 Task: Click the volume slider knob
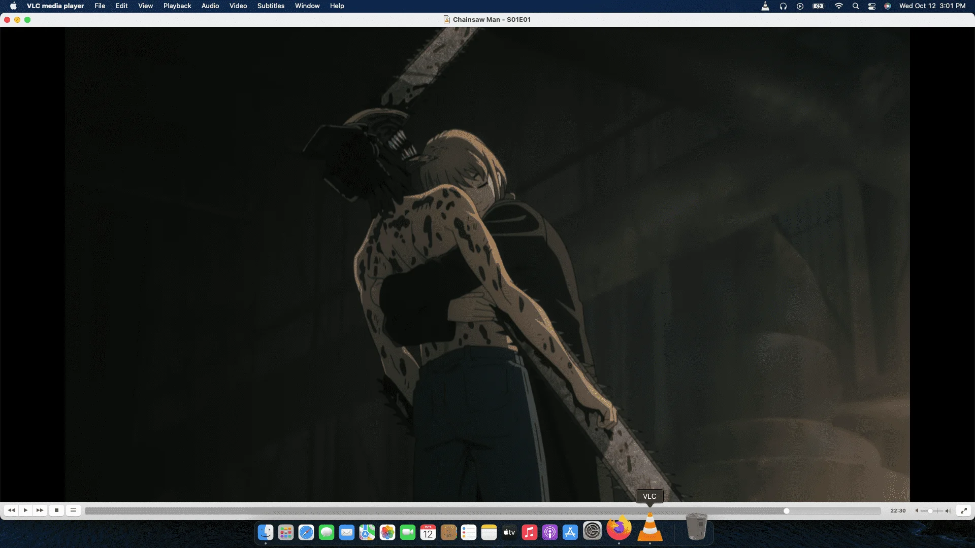(930, 511)
